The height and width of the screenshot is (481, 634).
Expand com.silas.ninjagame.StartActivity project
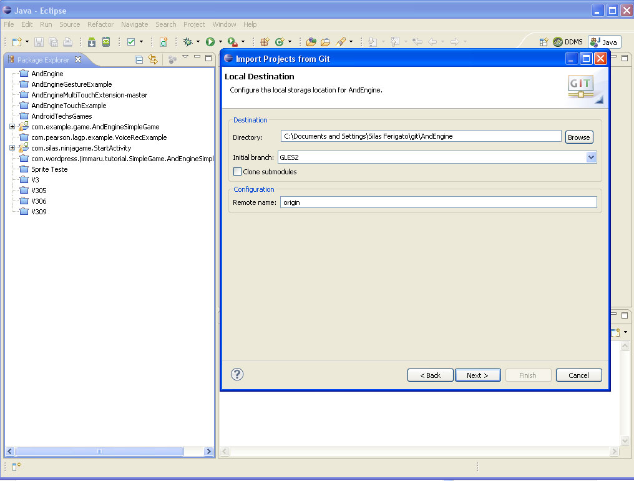[x=12, y=148]
